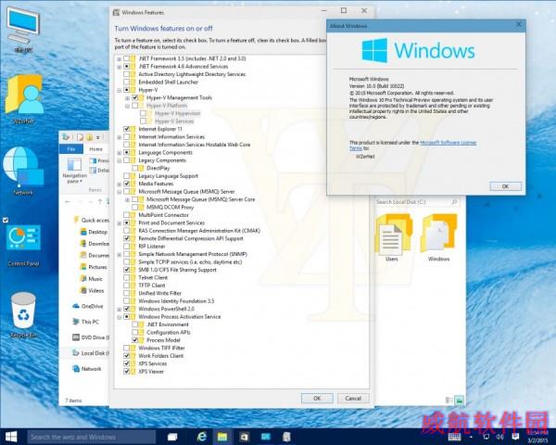This screenshot has width=556, height=445.
Task: Click the Up arrow in Explorer navigation
Action: click(100, 201)
